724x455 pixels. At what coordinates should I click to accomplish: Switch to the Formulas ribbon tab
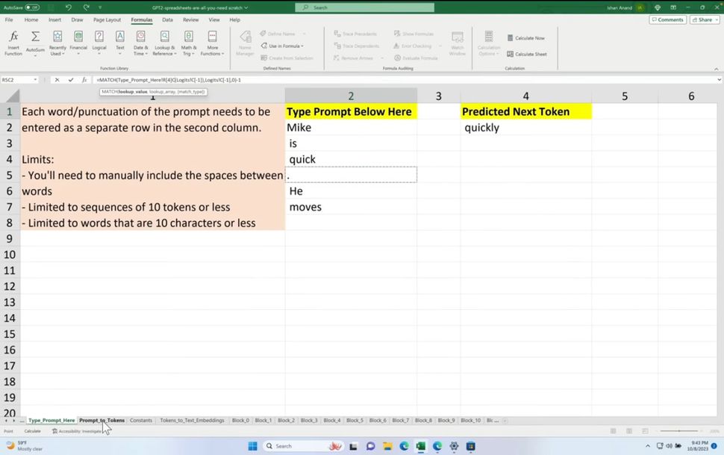click(141, 19)
